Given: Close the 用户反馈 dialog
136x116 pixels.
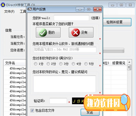Looking at the screenshot, I should [97, 9].
